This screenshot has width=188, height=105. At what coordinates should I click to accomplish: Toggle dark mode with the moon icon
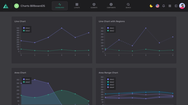point(151,6)
